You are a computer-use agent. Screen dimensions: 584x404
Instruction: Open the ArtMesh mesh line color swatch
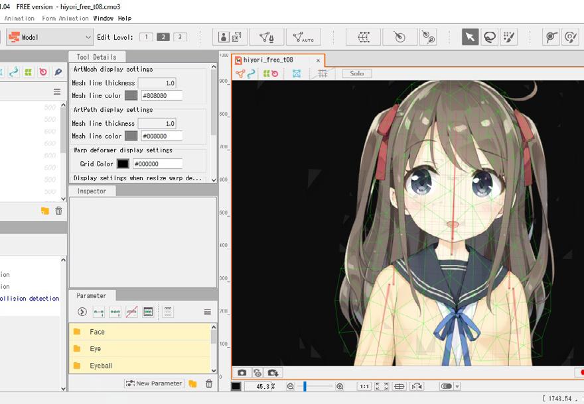[x=131, y=95]
